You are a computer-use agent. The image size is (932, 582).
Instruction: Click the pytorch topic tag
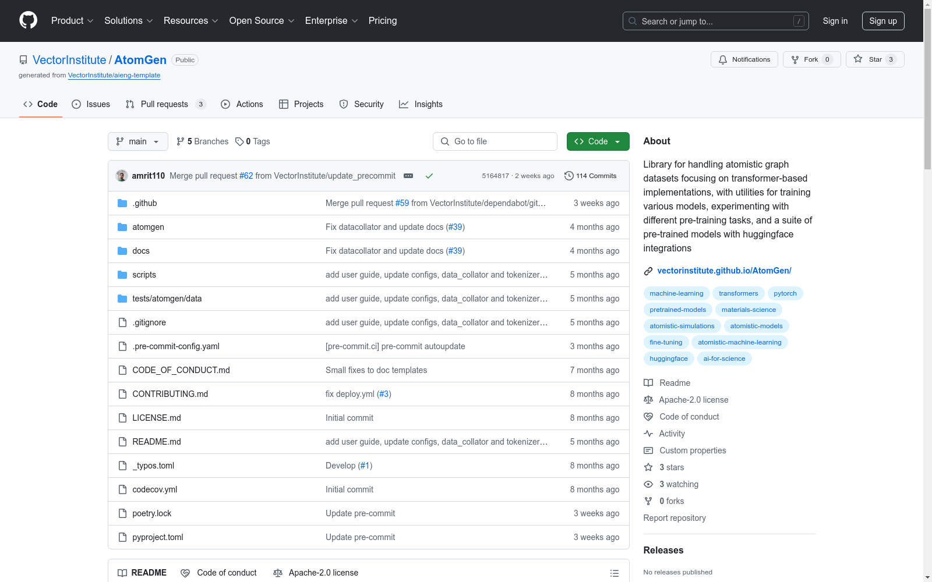[x=785, y=293]
